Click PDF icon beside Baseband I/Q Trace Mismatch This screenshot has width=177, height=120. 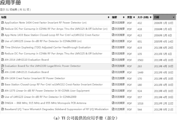coord(2,109)
